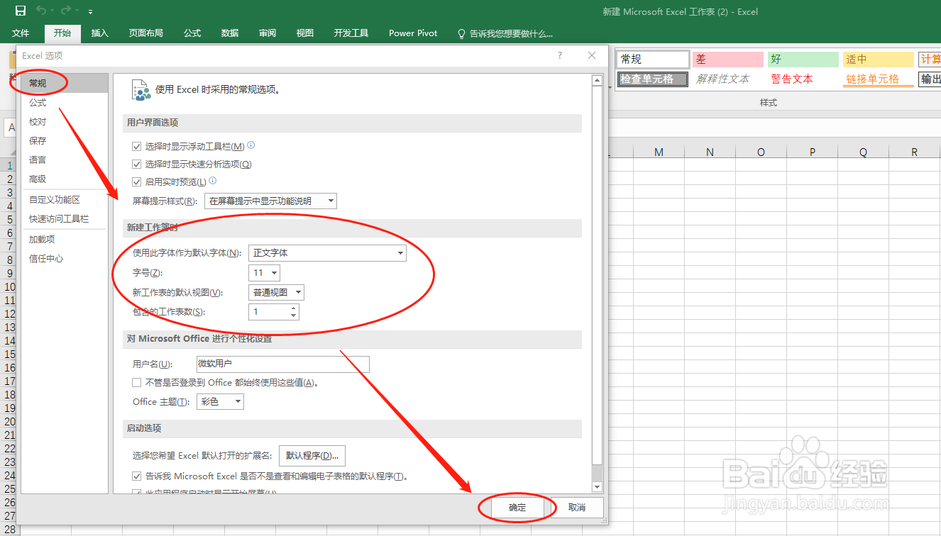Viewport: 941px width, 536px height.
Task: Open the 字号 size 11 dropdown
Action: tap(264, 272)
